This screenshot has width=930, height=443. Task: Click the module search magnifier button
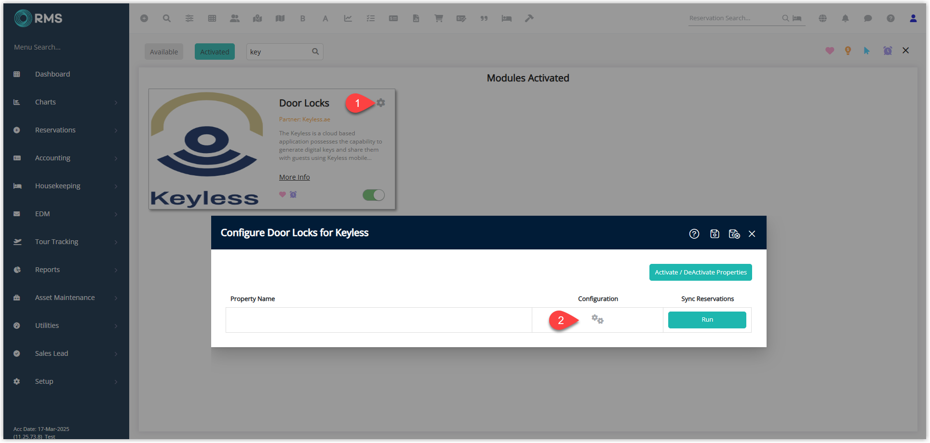click(x=315, y=52)
